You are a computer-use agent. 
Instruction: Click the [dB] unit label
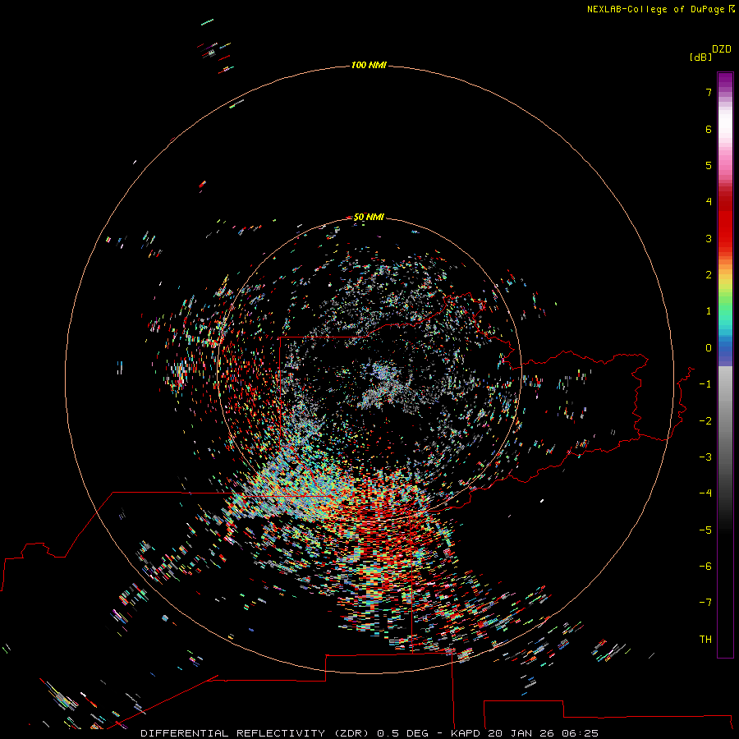click(x=700, y=57)
